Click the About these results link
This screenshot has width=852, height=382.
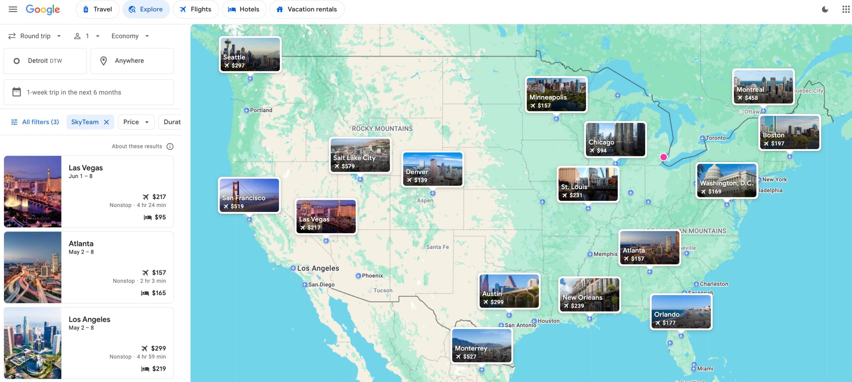pos(137,146)
